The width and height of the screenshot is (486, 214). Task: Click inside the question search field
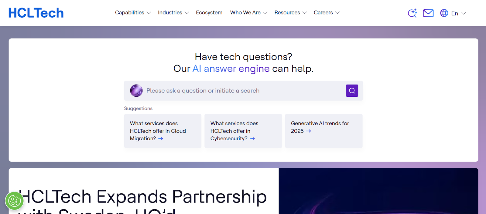[x=228, y=90]
